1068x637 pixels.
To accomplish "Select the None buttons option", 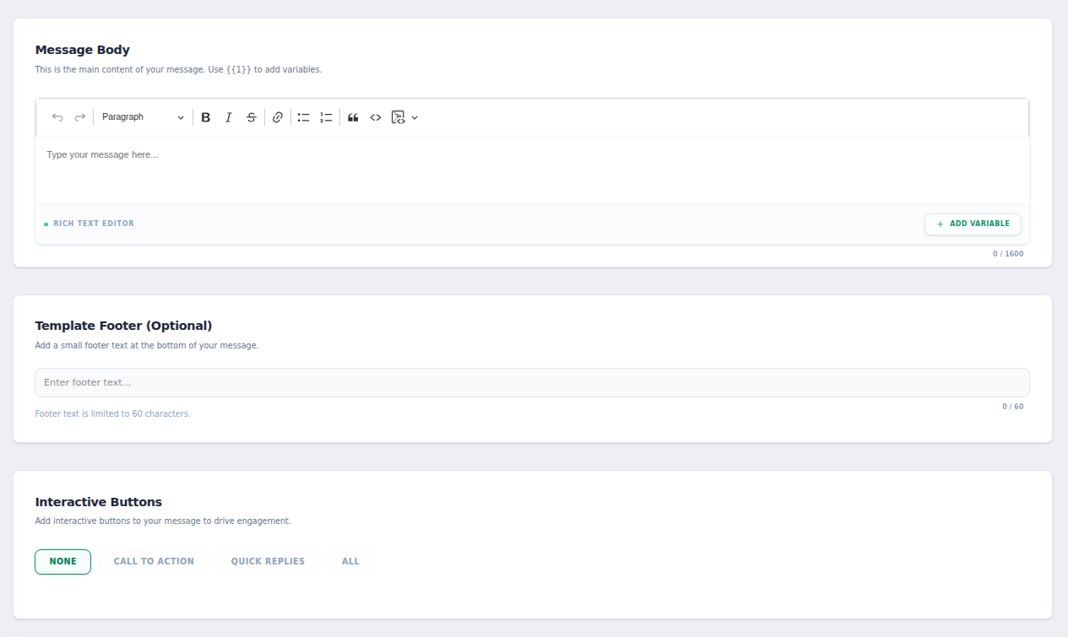I will pyautogui.click(x=62, y=562).
